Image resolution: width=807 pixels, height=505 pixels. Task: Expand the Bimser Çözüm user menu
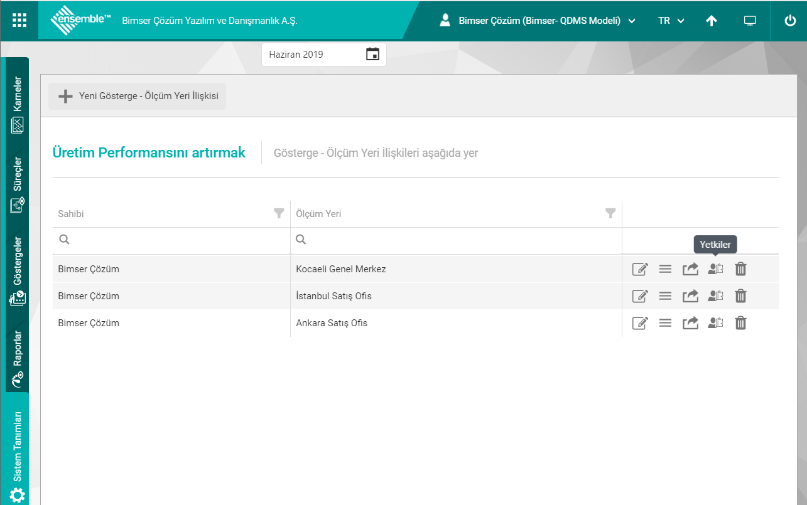pos(538,21)
